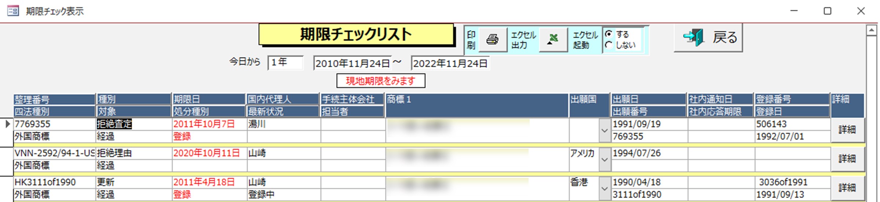880x202 pixels.
Task: Expand 香港 country dropdown
Action: pos(604,189)
